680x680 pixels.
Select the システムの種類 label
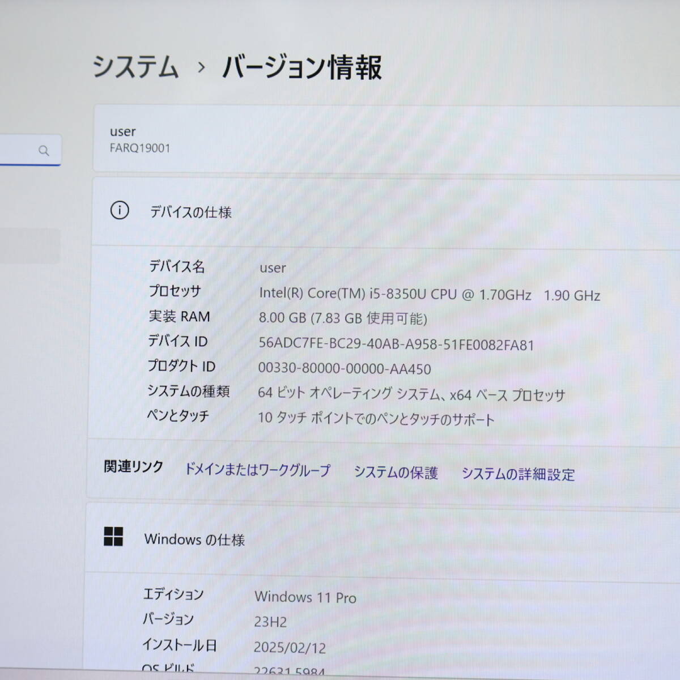(x=188, y=391)
